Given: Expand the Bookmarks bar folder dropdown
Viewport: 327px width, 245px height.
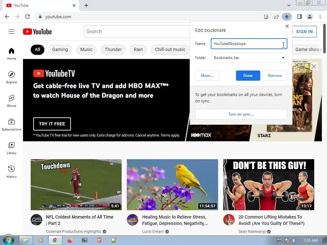Looking at the screenshot, I should (x=249, y=58).
